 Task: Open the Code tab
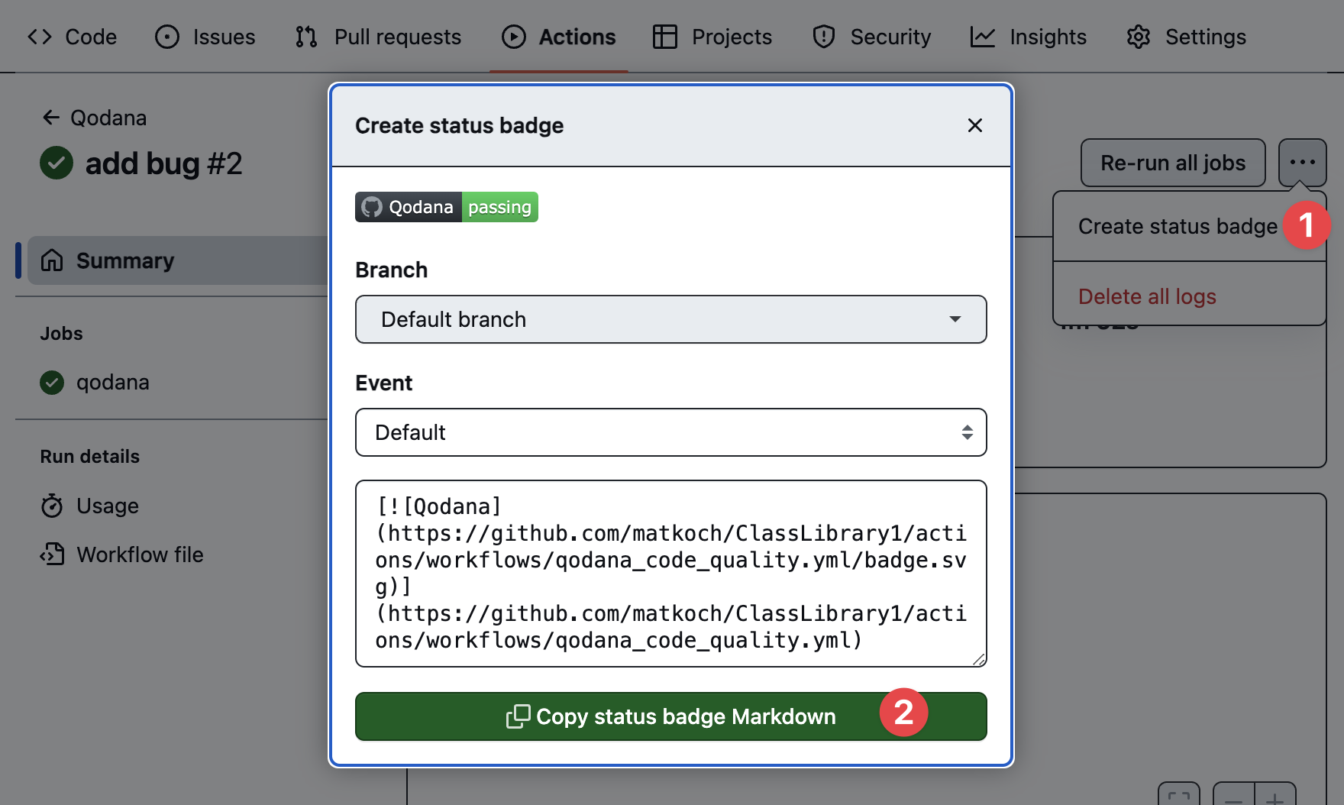(72, 37)
